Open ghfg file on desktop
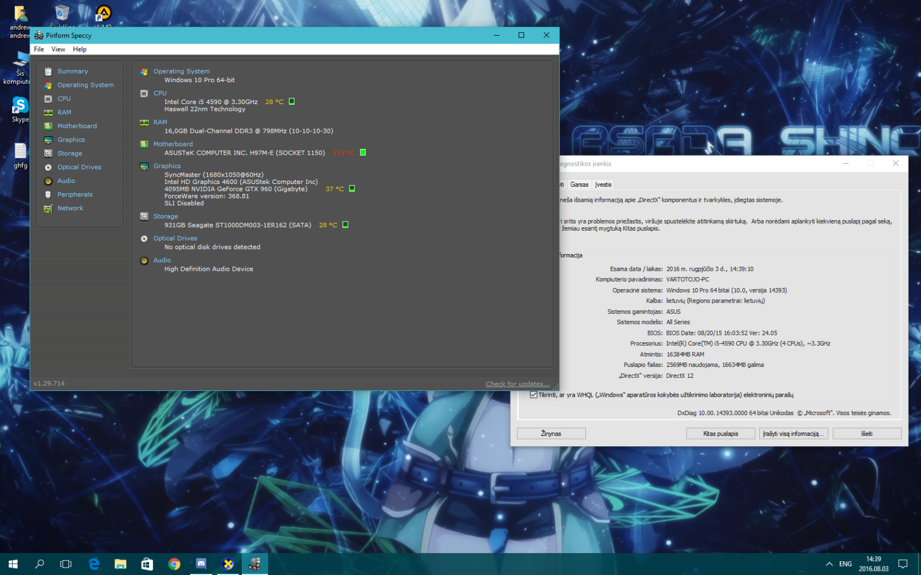Image resolution: width=921 pixels, height=575 pixels. 20,155
